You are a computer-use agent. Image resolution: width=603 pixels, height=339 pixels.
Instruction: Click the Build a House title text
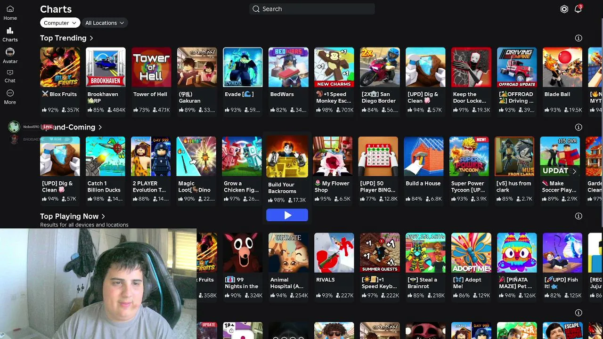423,184
